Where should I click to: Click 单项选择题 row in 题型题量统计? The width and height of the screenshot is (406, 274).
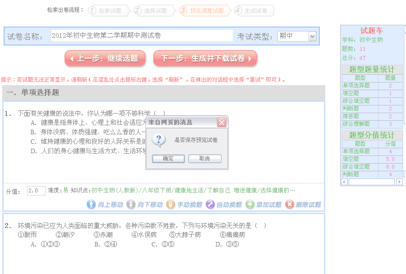pos(372,86)
